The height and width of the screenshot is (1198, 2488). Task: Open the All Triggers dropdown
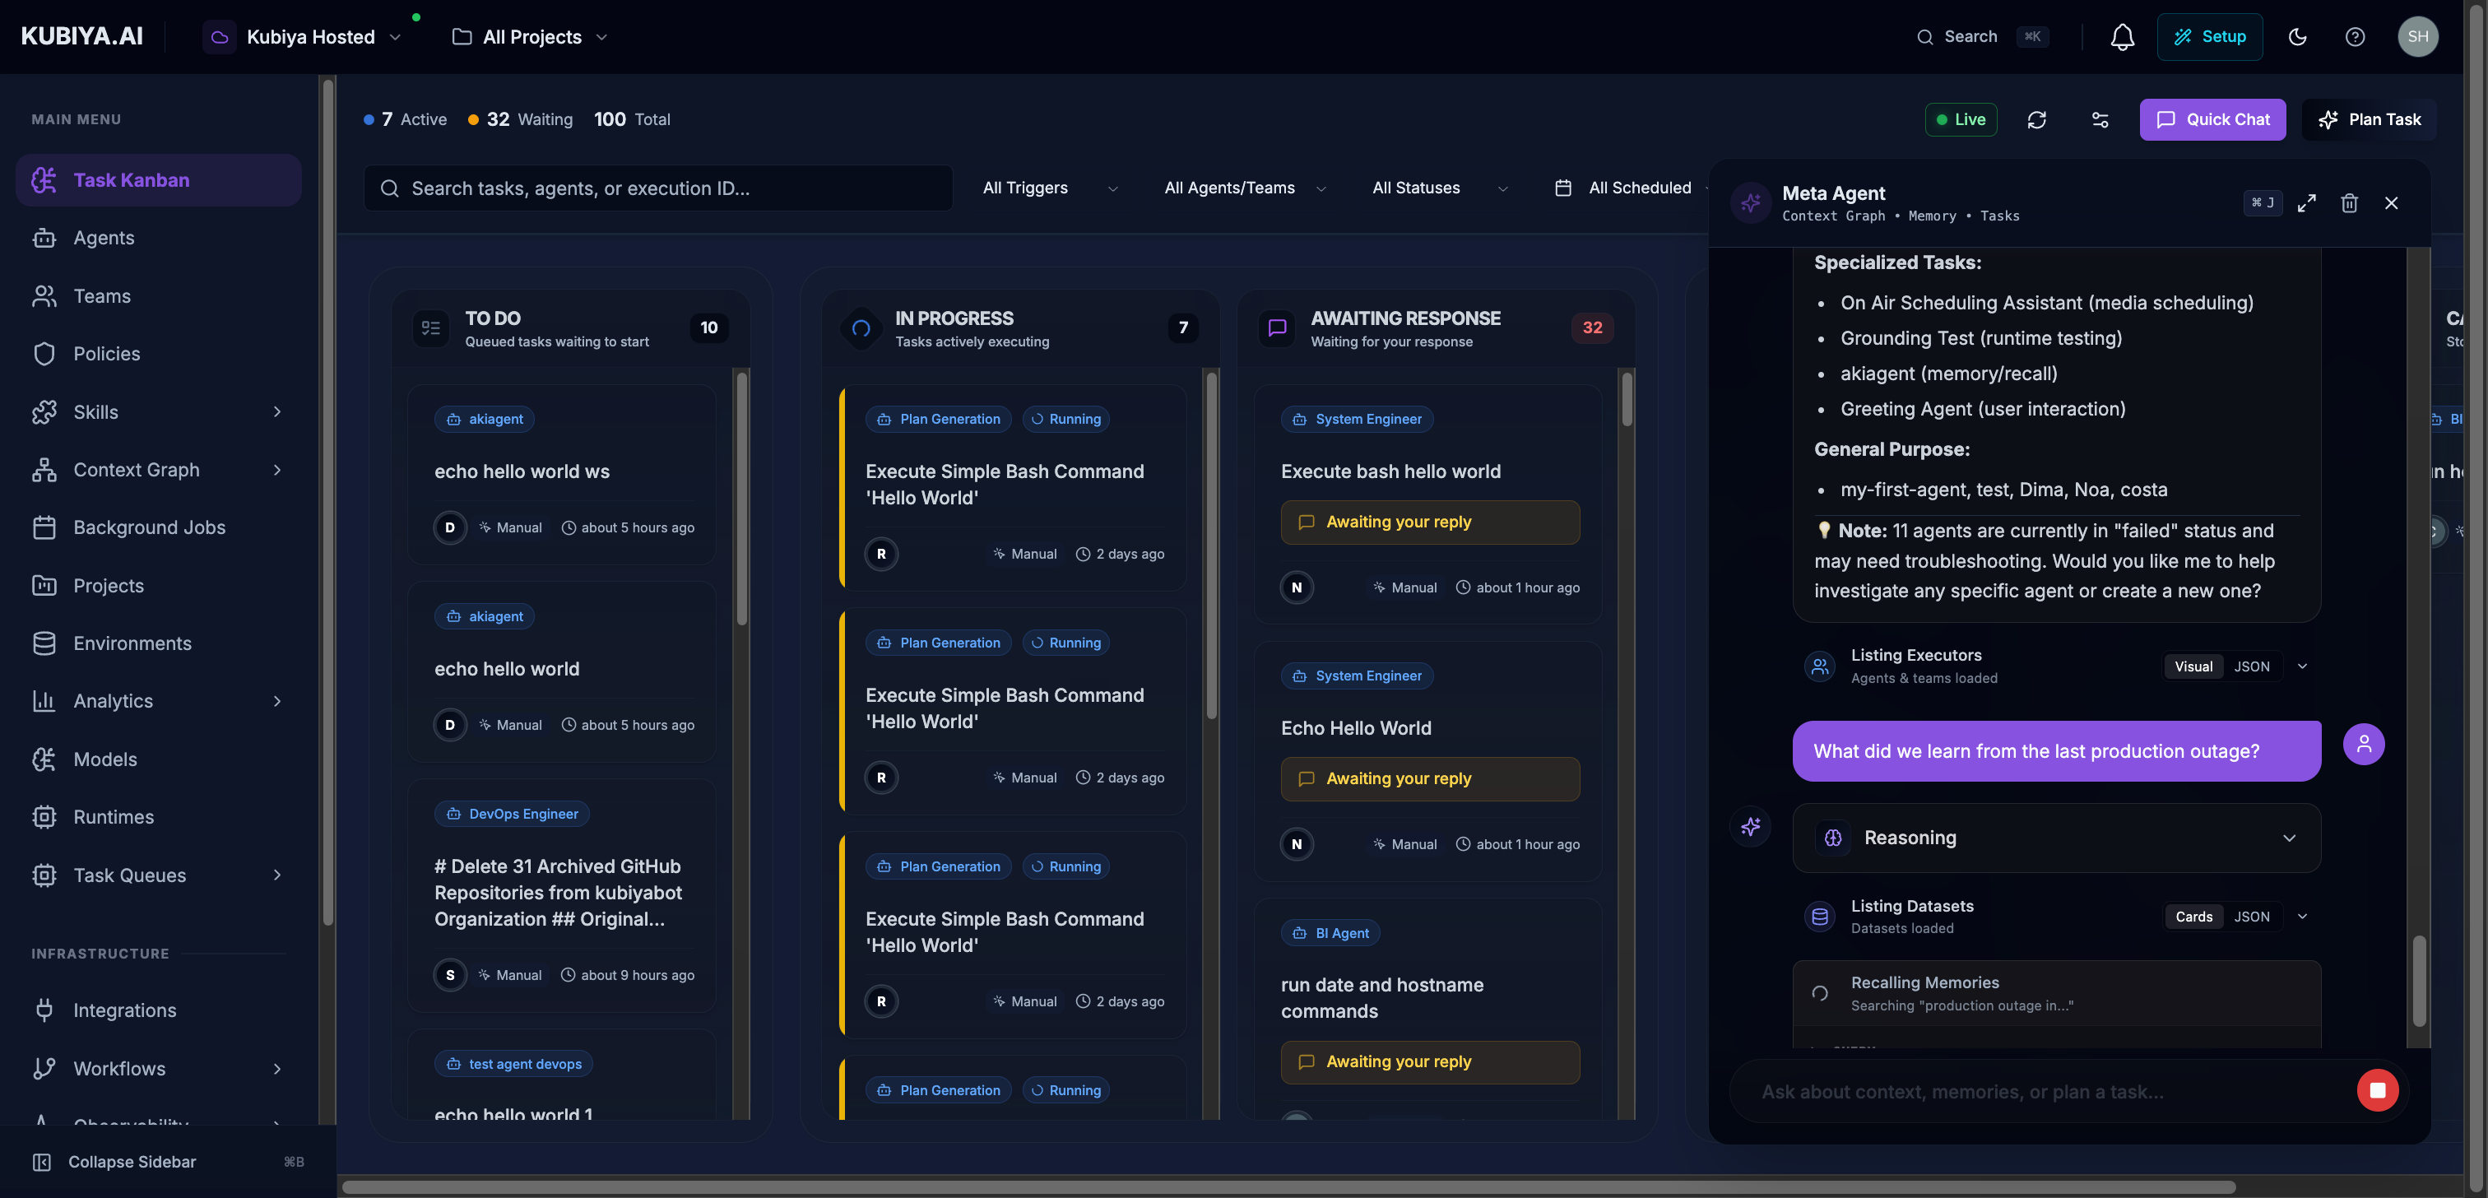(1049, 188)
